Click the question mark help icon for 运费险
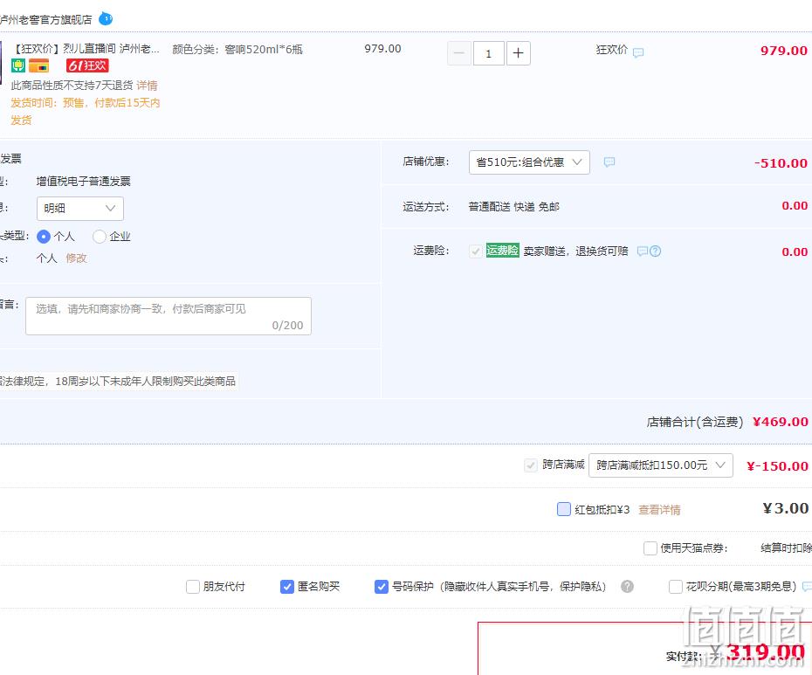The image size is (812, 675). pyautogui.click(x=655, y=251)
